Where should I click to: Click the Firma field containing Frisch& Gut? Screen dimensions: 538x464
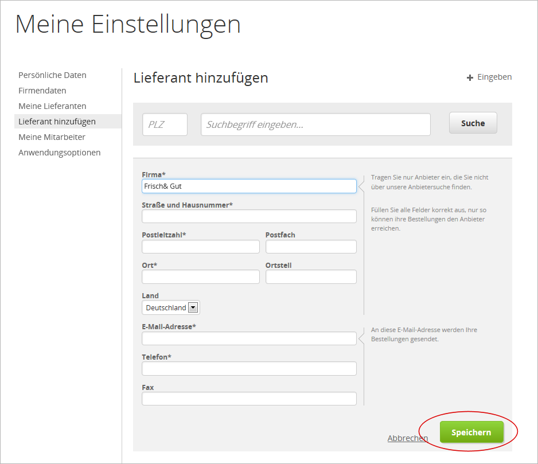tap(249, 186)
